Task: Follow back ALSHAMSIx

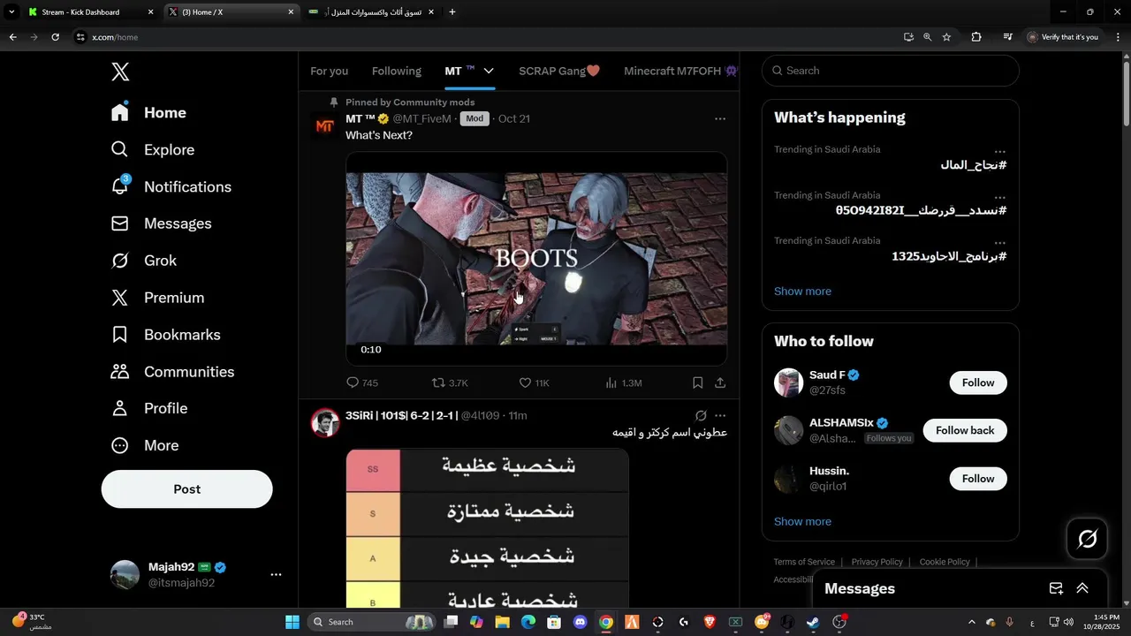Action: 965,430
